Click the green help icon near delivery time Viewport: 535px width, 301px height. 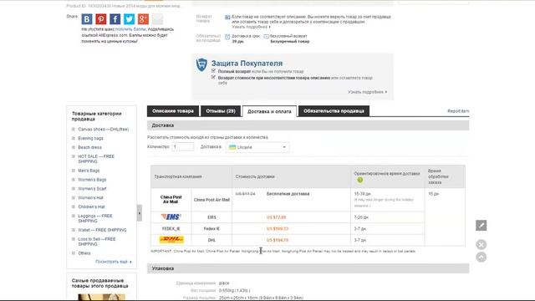359,180
